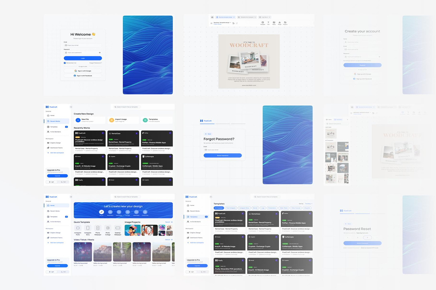This screenshot has width=436, height=290.
Task: Click the Custom Size icon in the blue banner
Action: pos(145,212)
